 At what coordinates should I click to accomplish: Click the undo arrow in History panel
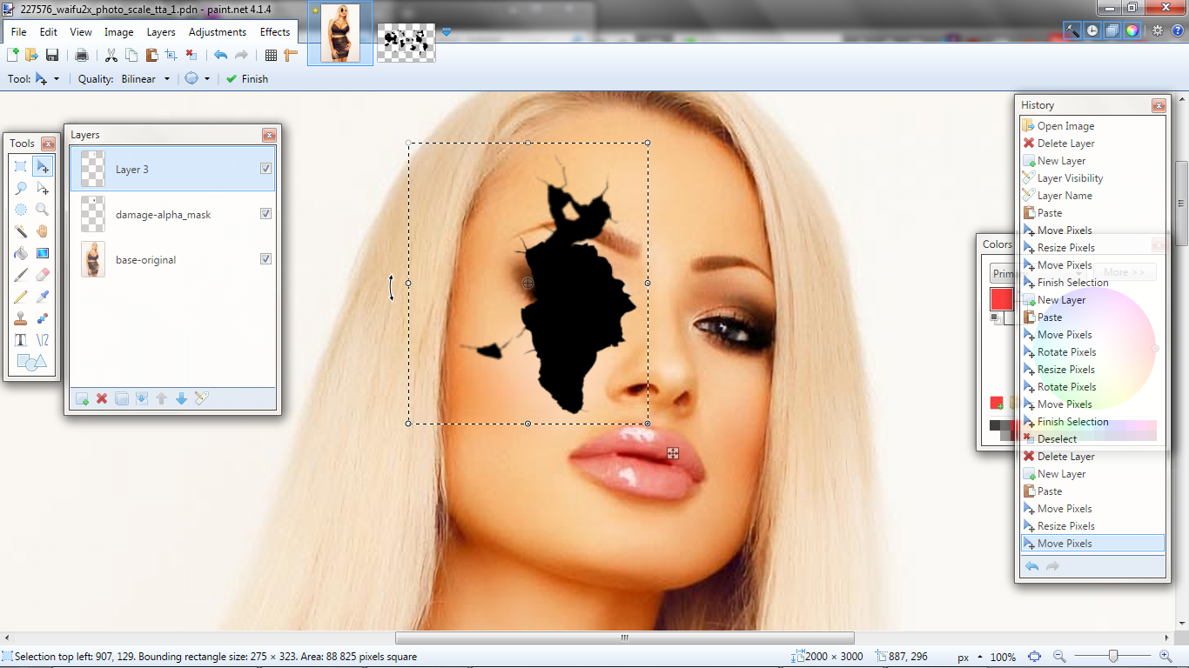pyautogui.click(x=1032, y=566)
